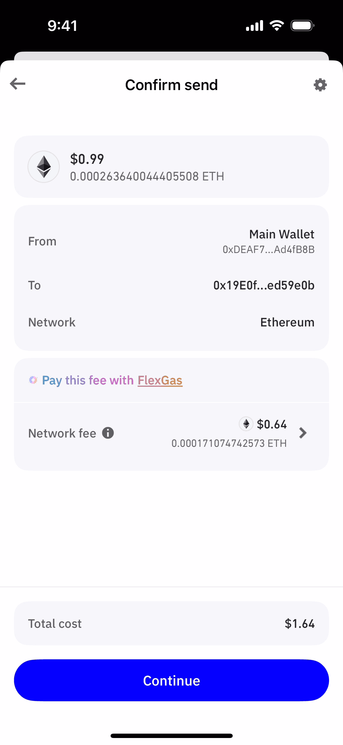Tap the FlexGas sparkle icon
343x745 pixels.
(x=33, y=380)
